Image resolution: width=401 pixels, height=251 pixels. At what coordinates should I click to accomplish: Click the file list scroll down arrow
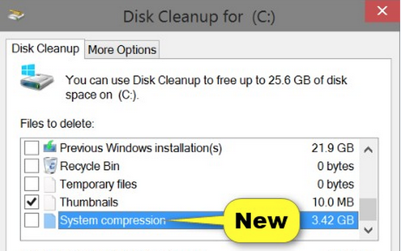(368, 230)
